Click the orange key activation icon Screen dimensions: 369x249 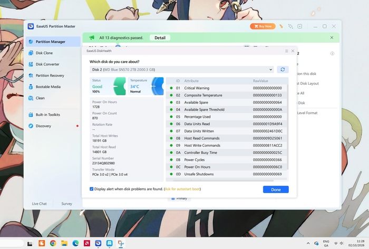pos(281,26)
